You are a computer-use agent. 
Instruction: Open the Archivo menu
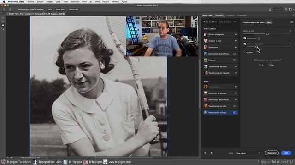31,2
